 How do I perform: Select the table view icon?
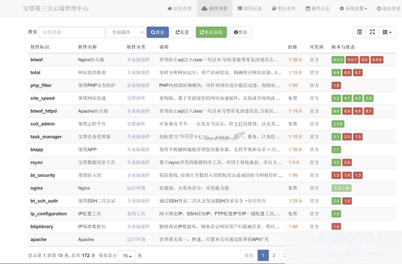(360, 32)
